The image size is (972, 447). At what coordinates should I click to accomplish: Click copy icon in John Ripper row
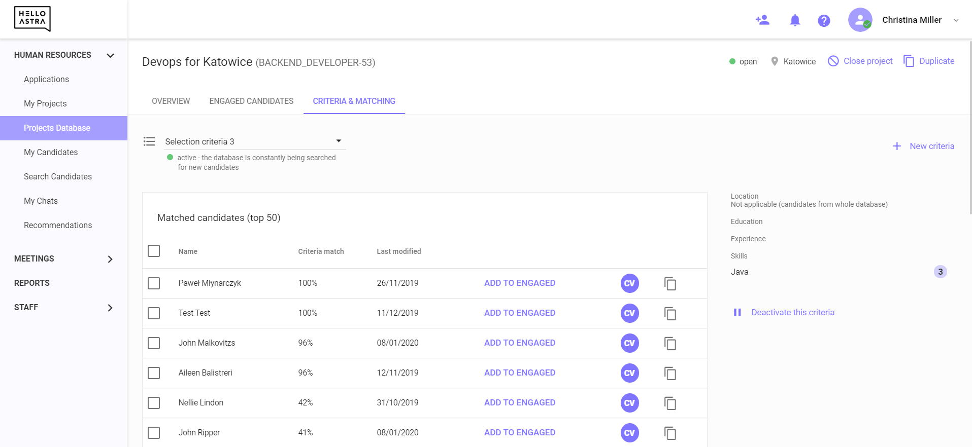click(670, 433)
